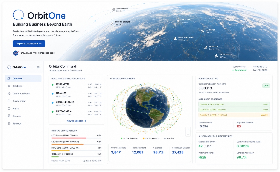Viewport: 280px width, 172px height.
Task: Click the Data Confidence High value
Action: (202, 157)
